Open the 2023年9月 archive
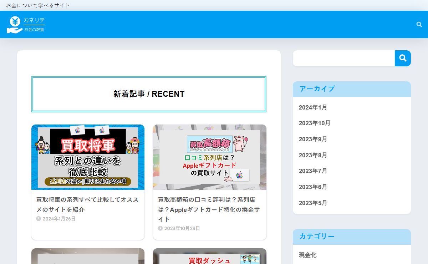 click(x=313, y=139)
